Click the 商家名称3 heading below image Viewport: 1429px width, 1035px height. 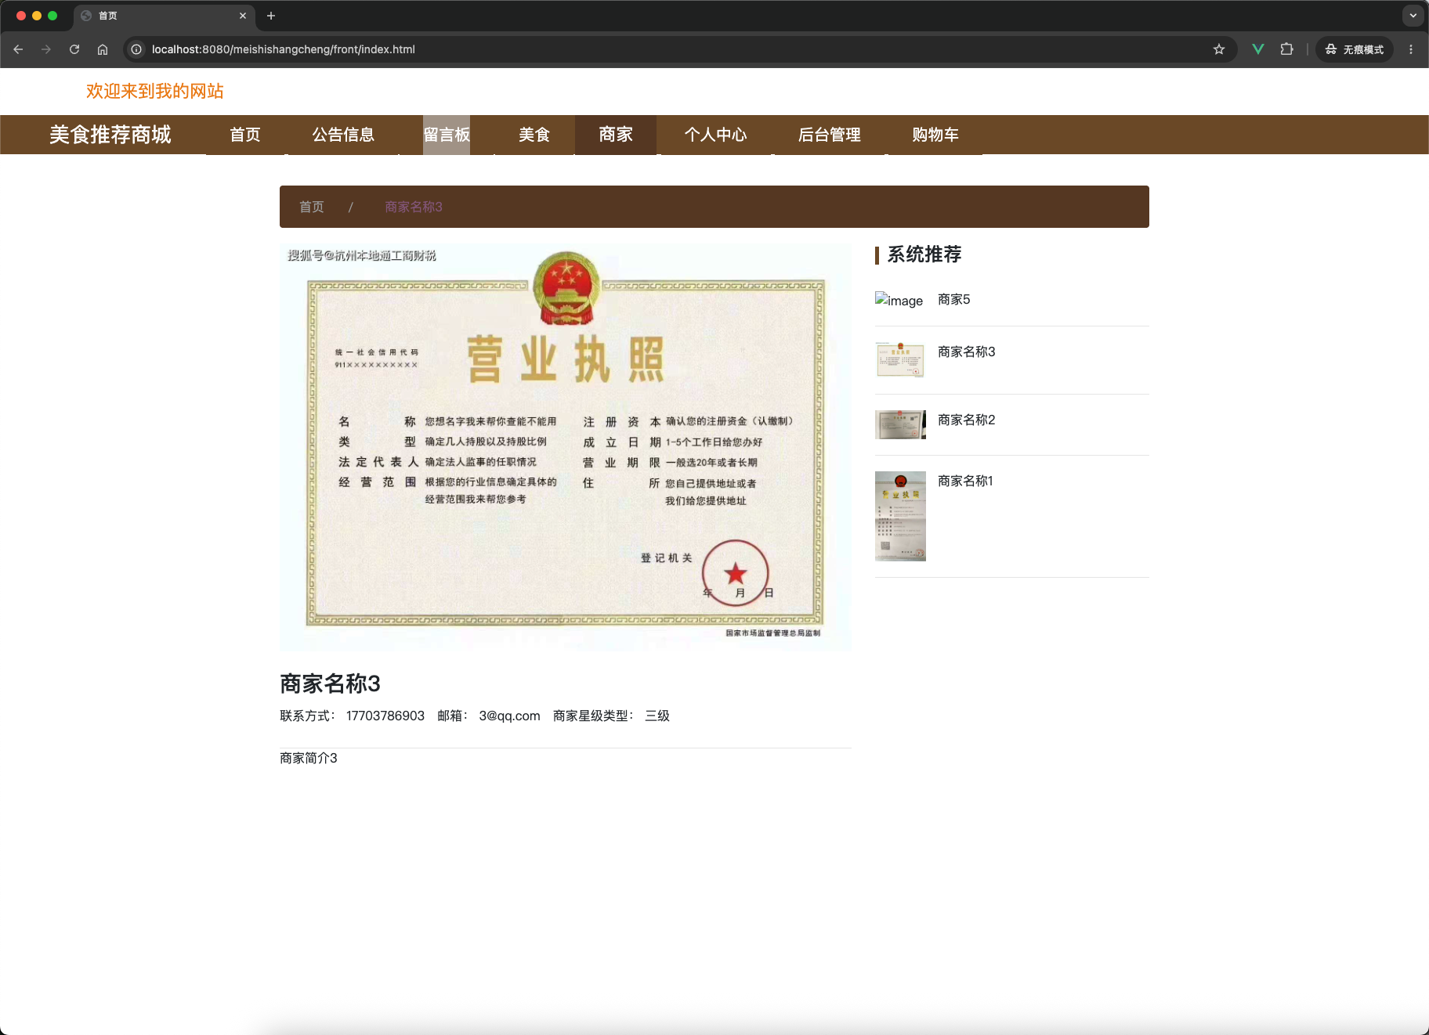click(x=330, y=683)
